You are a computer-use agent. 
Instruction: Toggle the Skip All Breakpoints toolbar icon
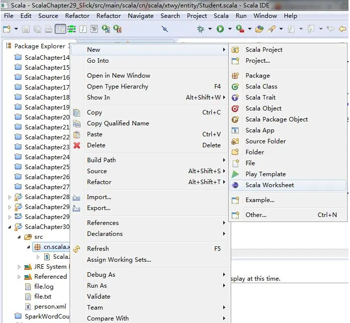(x=165, y=29)
